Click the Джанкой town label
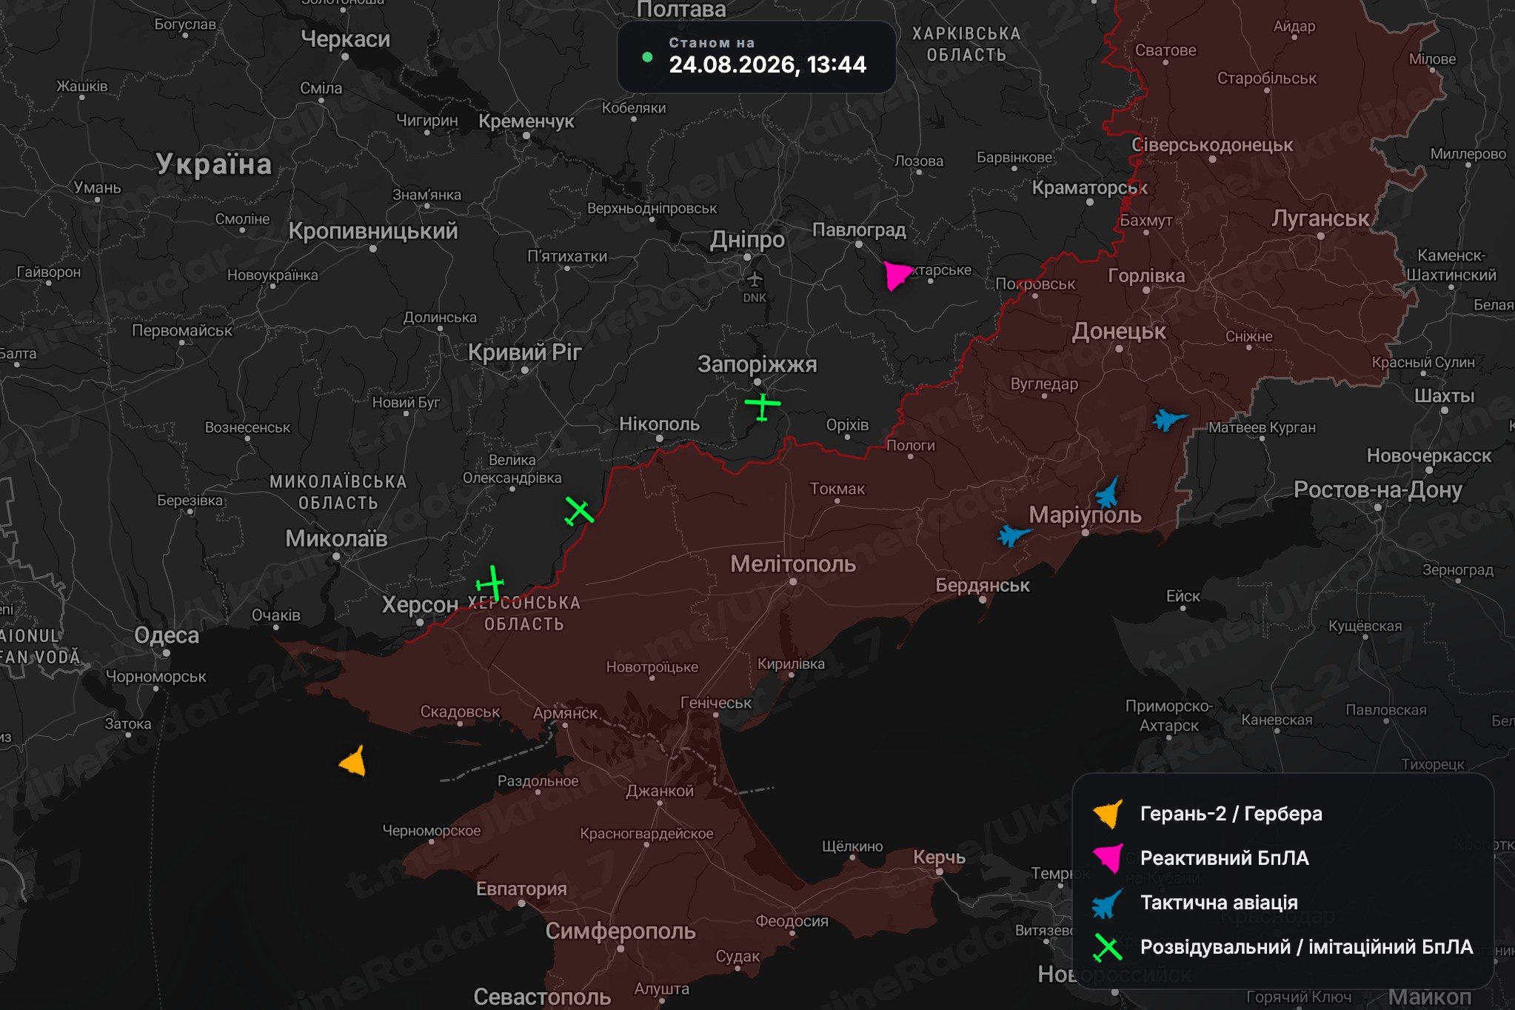Screen dimensions: 1515x1010 click(x=660, y=791)
